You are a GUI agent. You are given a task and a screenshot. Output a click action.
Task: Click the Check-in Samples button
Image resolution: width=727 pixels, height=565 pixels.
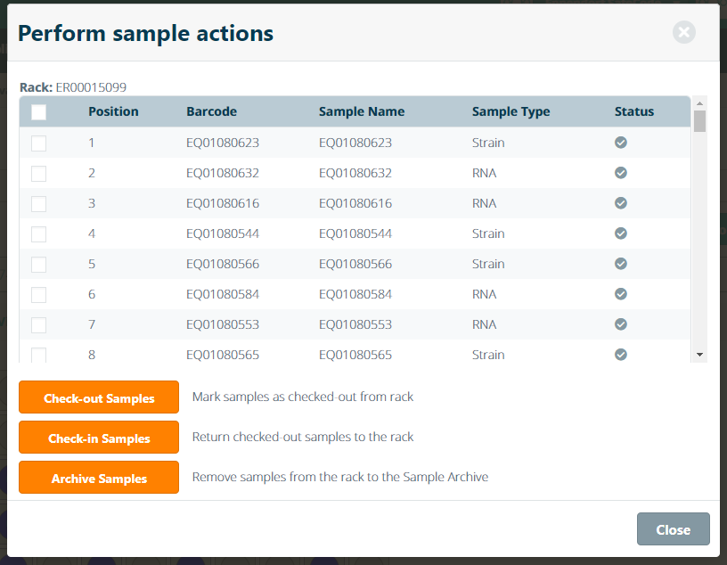tap(99, 438)
